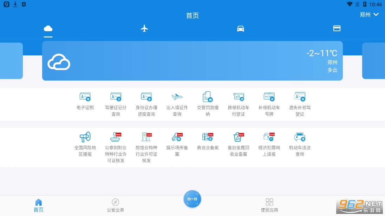Click the large cloud weather icon
The width and height of the screenshot is (385, 216).
pyautogui.click(x=59, y=62)
